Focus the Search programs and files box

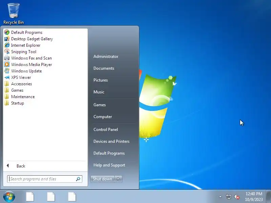pos(45,179)
